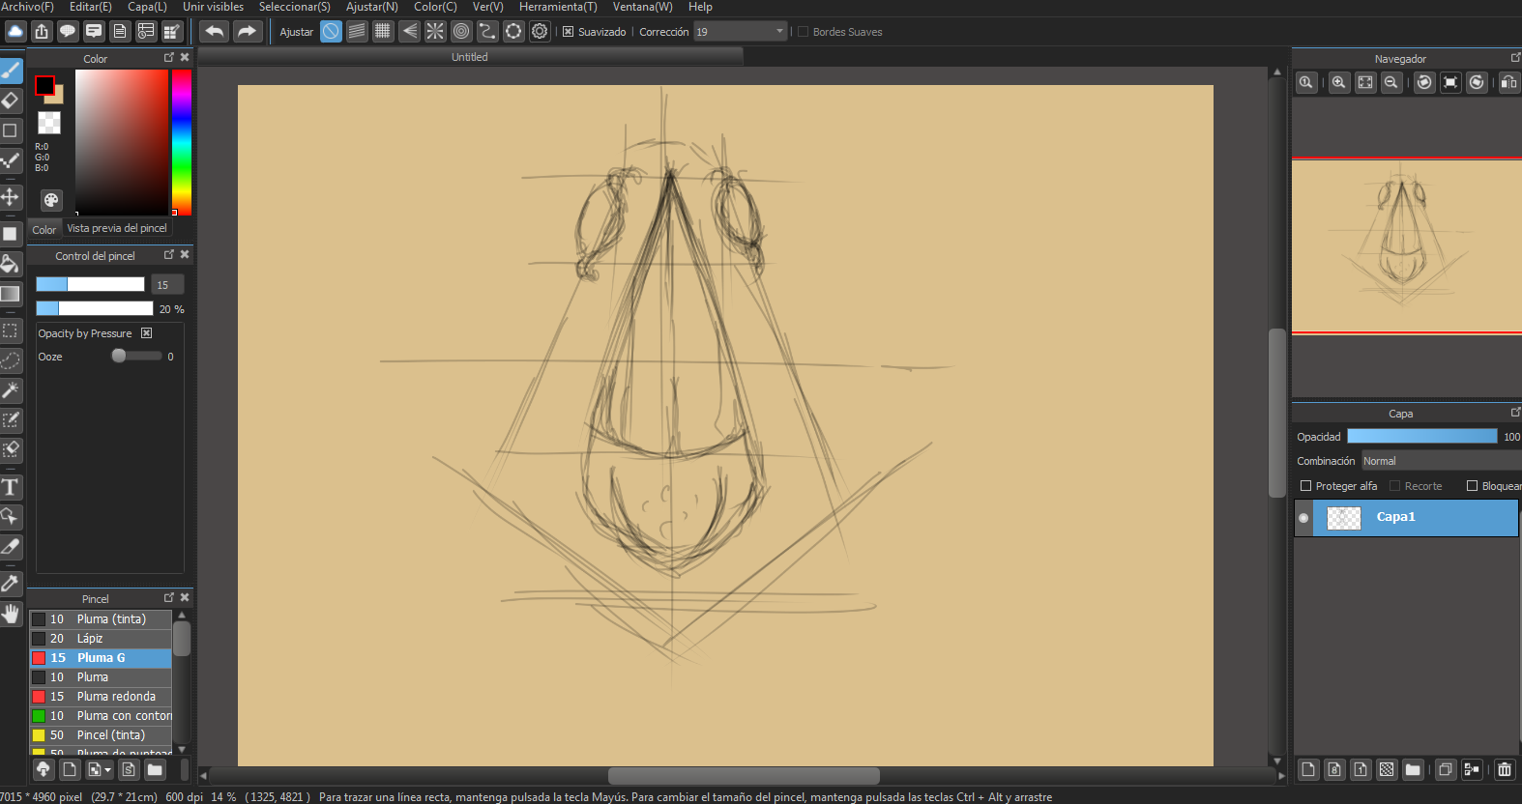
Task: Undock the Navegador panel
Action: coord(1516,58)
